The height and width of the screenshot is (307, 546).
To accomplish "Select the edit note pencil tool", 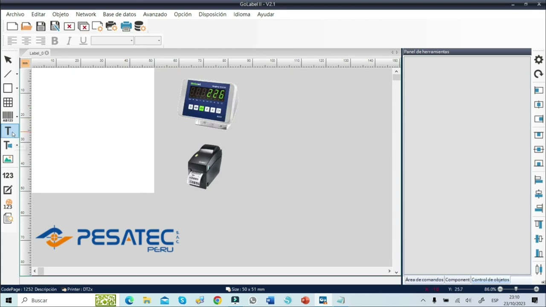I will click(x=8, y=190).
